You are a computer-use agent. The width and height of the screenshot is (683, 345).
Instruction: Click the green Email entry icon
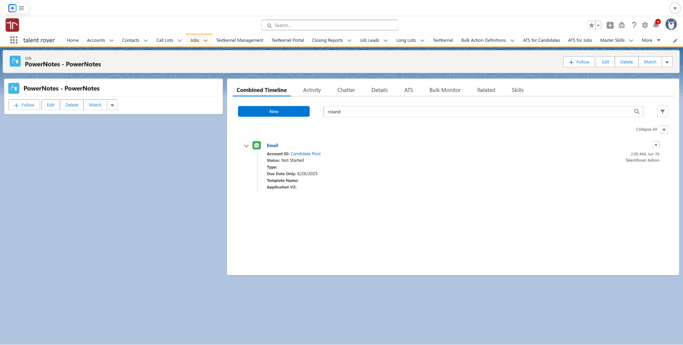(x=257, y=145)
